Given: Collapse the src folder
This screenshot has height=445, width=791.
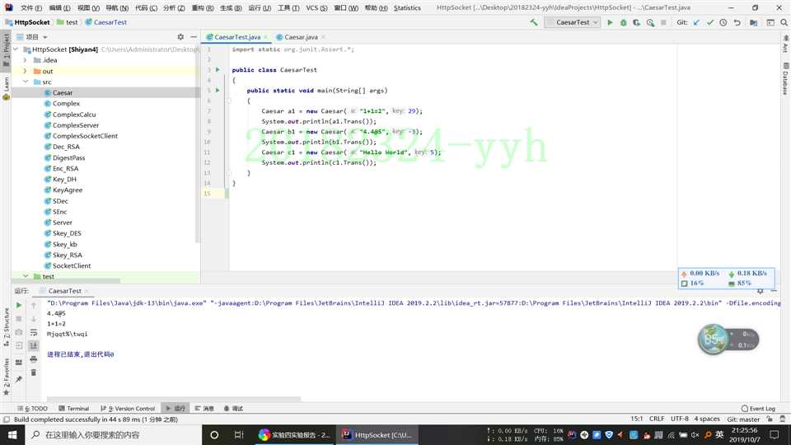Looking at the screenshot, I should click(x=26, y=82).
